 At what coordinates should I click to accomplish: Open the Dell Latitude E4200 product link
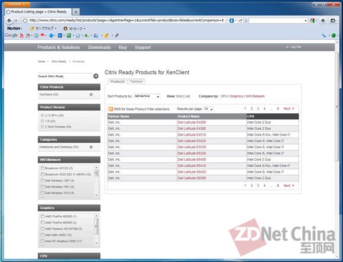pyautogui.click(x=192, y=122)
